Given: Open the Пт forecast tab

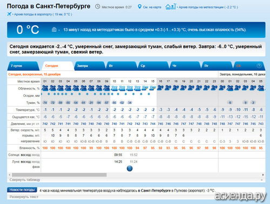Looking at the screenshot, I should [x=217, y=66].
